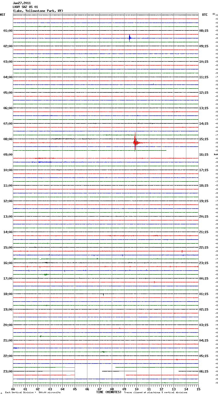This screenshot has height=396, width=219.
Task: Click the 16:15 UTC time label
Action: pyautogui.click(x=204, y=155)
